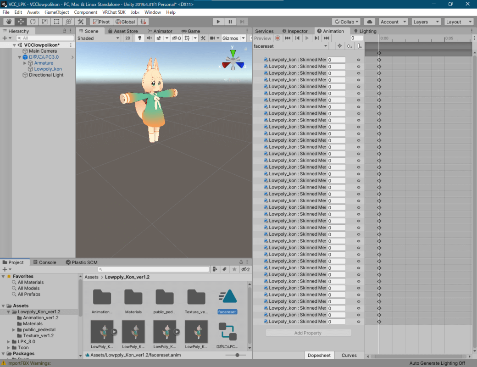Open the Shaded draw mode dropdown
The image size is (477, 367).
(99, 39)
